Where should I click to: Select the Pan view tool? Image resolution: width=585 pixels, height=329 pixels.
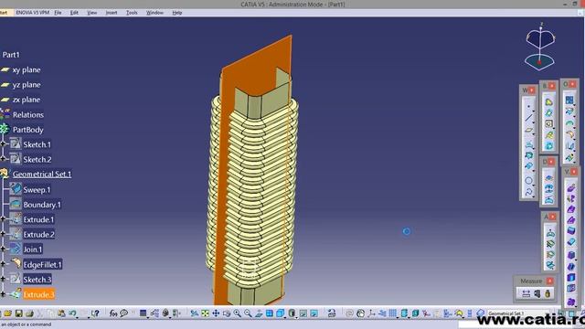pyautogui.click(x=216, y=313)
